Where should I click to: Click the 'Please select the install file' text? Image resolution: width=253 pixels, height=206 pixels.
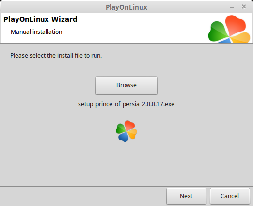(x=56, y=56)
